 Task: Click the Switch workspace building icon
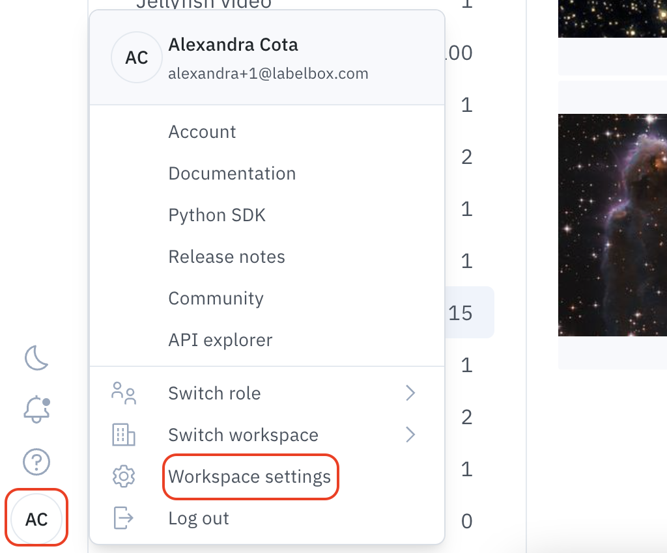pos(123,435)
